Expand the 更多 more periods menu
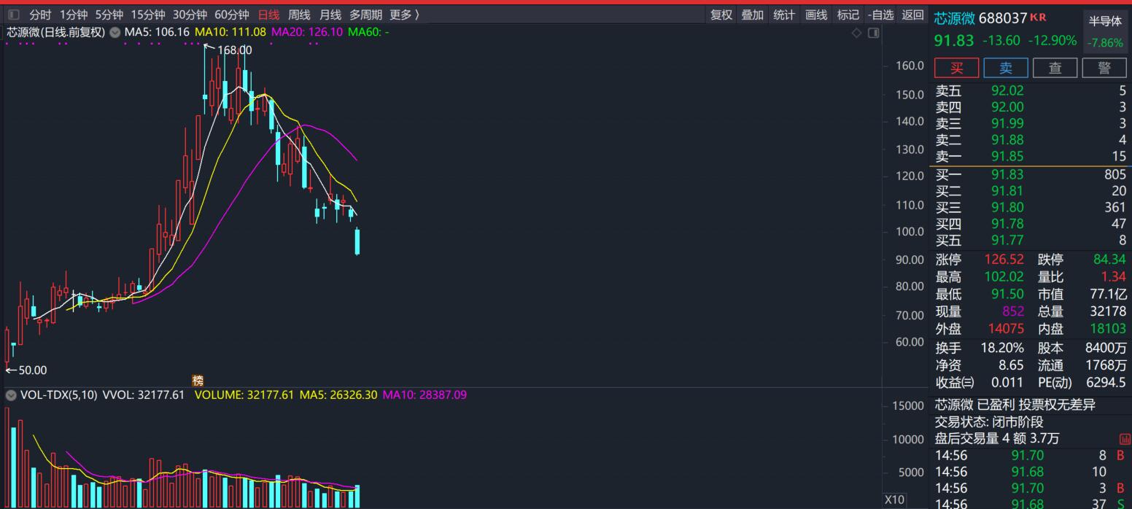 pos(404,15)
